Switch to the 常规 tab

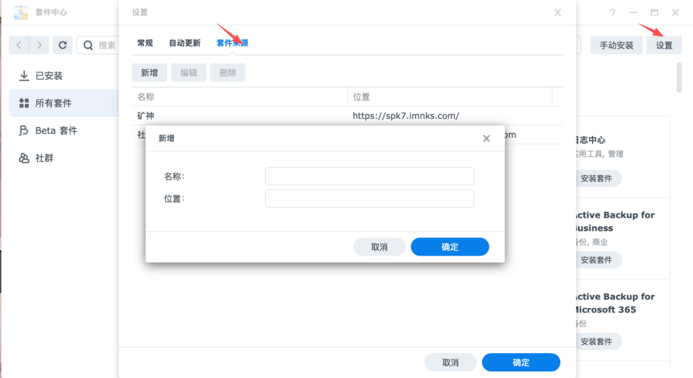[145, 43]
